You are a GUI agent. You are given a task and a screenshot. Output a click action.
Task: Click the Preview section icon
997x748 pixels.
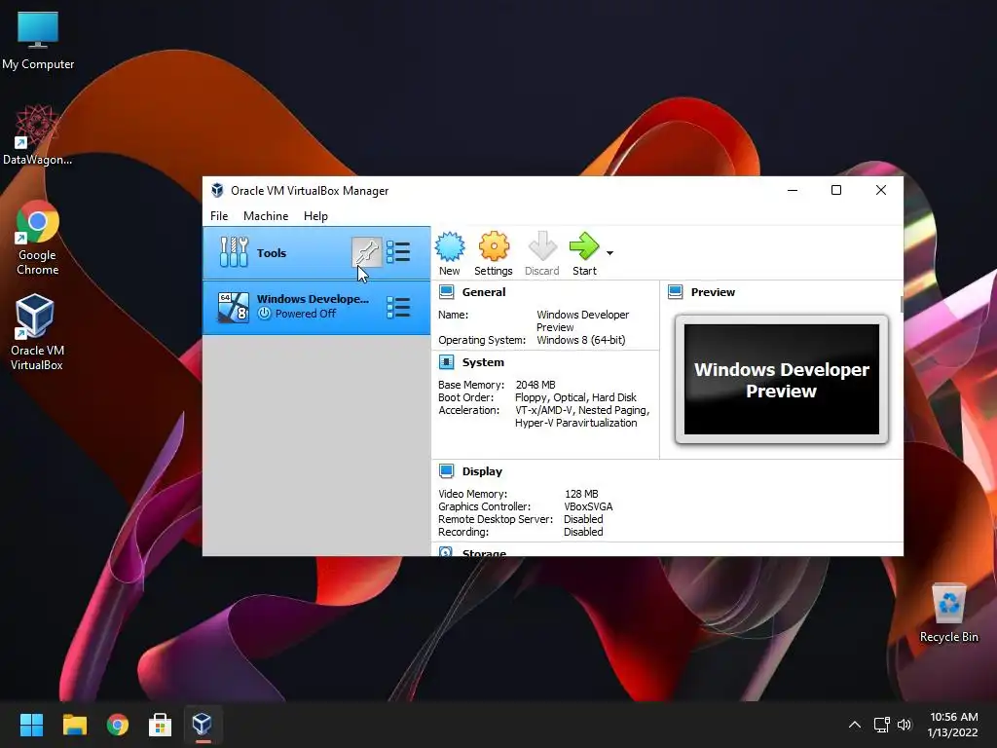point(676,292)
